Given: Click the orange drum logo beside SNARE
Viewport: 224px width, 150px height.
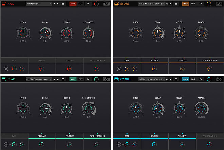Looking at the screenshot, I should coord(116,4).
